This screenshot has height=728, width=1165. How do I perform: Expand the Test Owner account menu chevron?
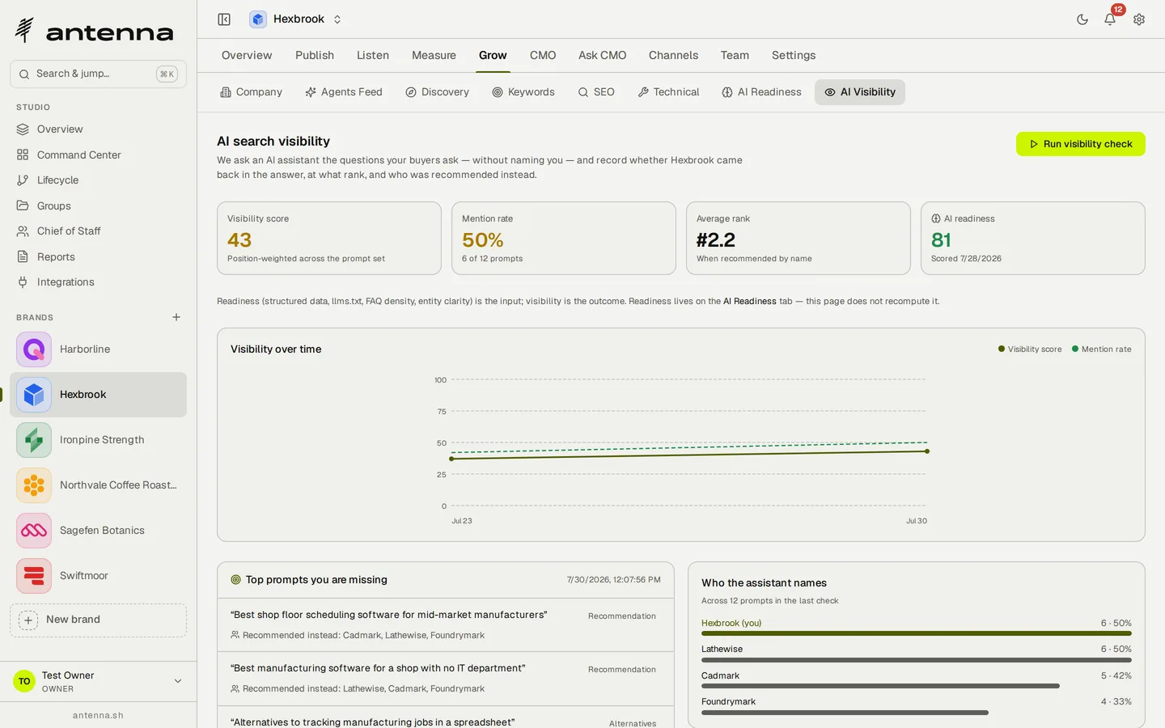[178, 681]
